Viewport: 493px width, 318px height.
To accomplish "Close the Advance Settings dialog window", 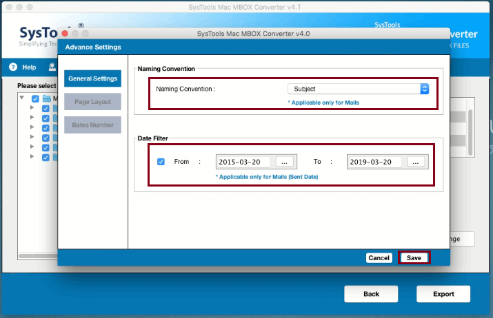I will point(65,34).
